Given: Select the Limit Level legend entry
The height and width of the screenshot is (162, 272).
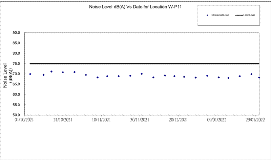Looking at the screenshot, I should pos(249,15).
